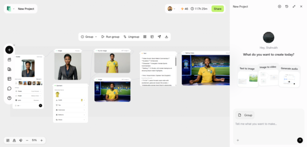Image resolution: width=307 pixels, height=147 pixels.
Task: Click the studio Image node thumbnail
Action: click(x=112, y=91)
